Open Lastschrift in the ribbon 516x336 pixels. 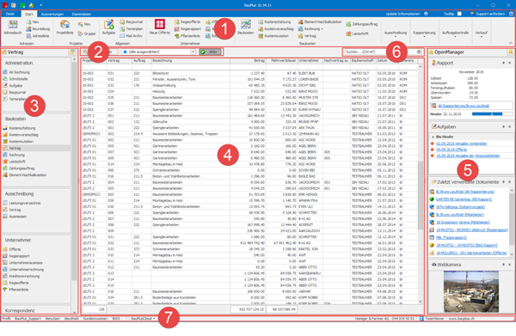click(x=357, y=34)
